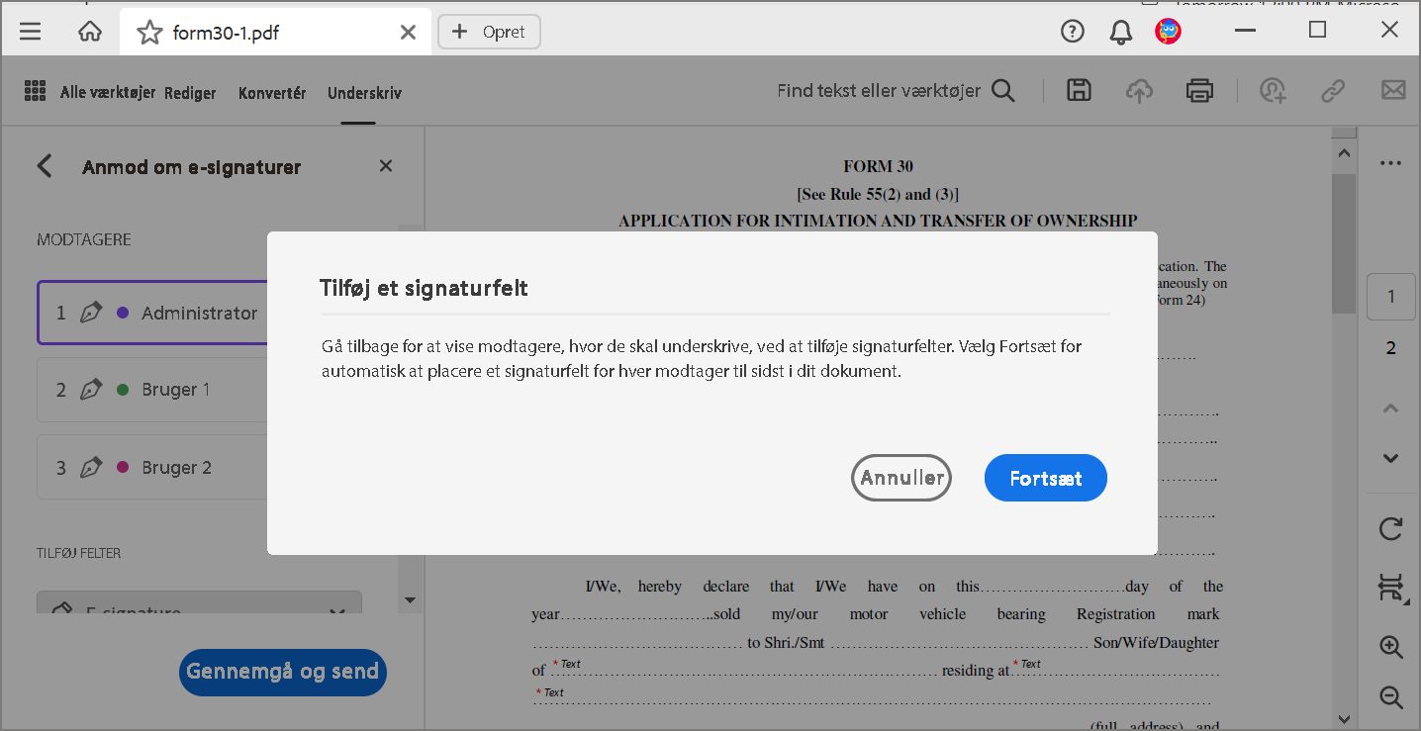Rotate the page clockwise

point(1390,529)
